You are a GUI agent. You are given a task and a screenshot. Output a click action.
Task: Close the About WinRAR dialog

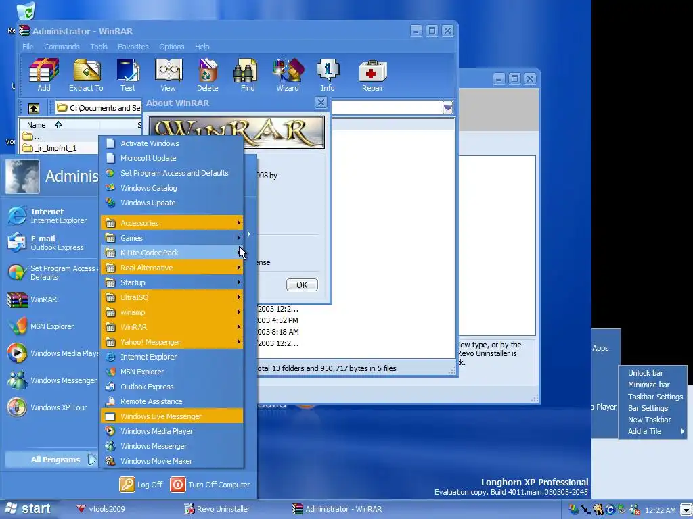click(x=321, y=103)
